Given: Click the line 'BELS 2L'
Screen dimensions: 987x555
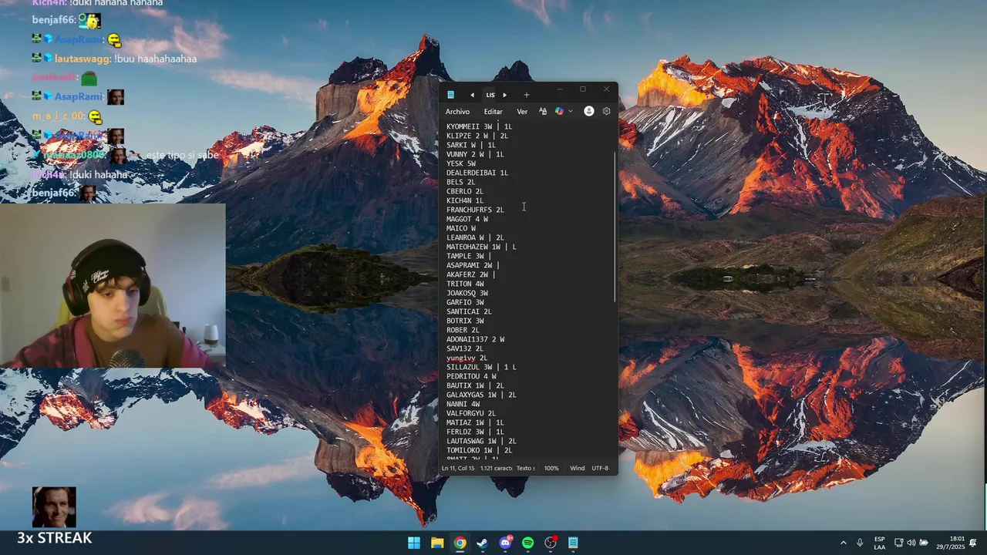Looking at the screenshot, I should pyautogui.click(x=461, y=182).
